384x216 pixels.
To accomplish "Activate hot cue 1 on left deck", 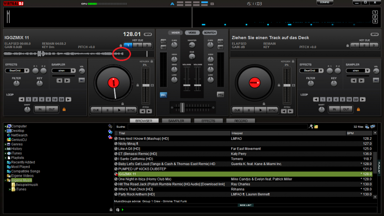I will (x=128, y=45).
